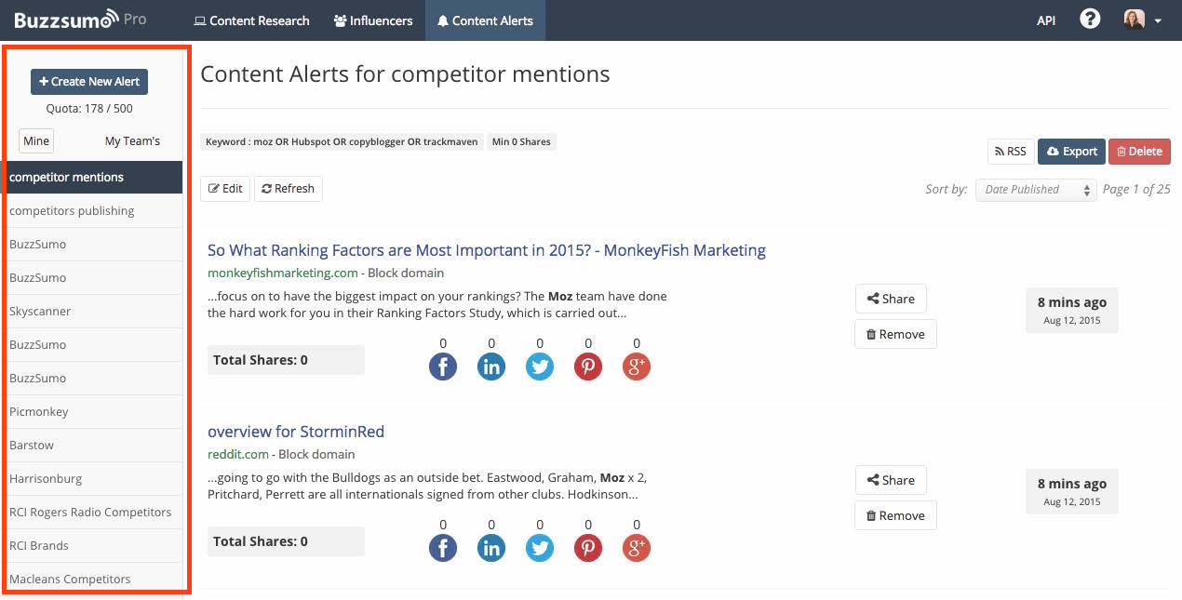Click Facebook icon for MonkeyFish article
Image resolution: width=1182 pixels, height=600 pixels.
(443, 367)
